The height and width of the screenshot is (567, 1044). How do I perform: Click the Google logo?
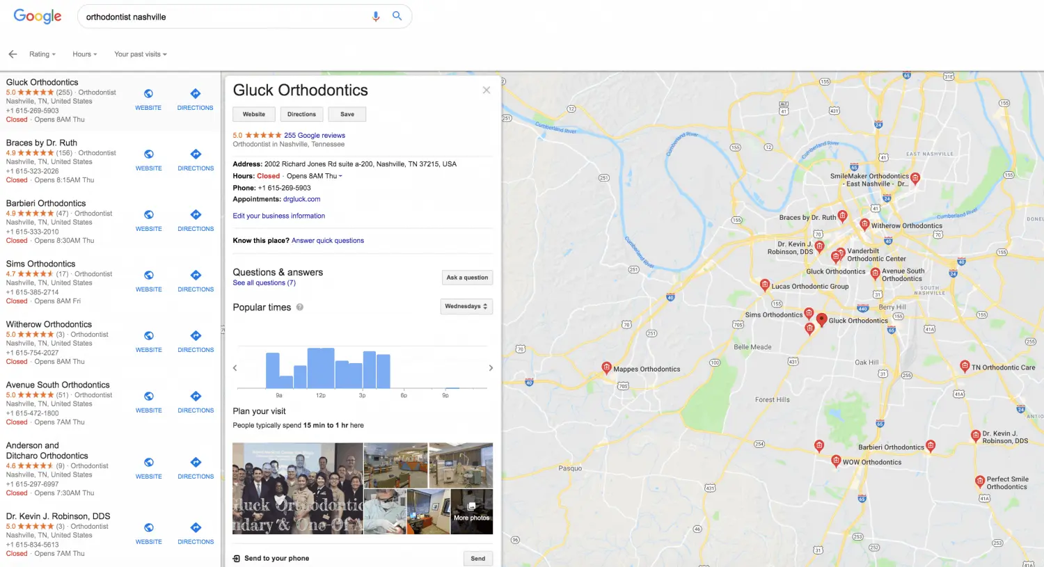(x=38, y=17)
